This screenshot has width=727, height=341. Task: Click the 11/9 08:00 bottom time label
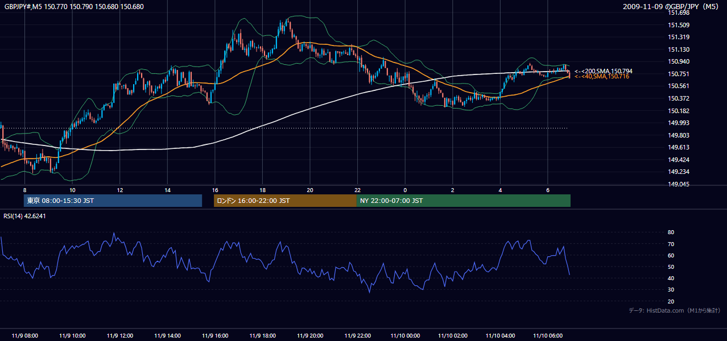click(24, 336)
